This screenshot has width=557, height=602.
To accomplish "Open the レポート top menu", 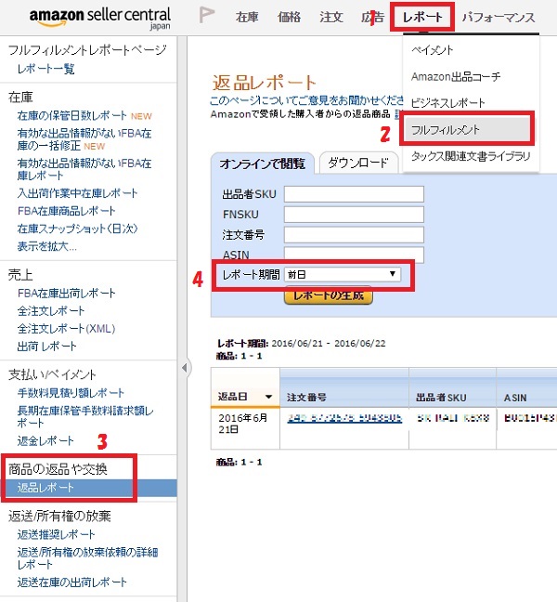I will coord(422,18).
